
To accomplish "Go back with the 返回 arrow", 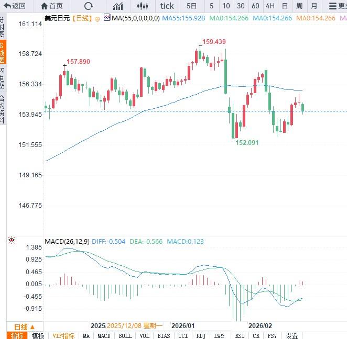I will pos(14,6).
